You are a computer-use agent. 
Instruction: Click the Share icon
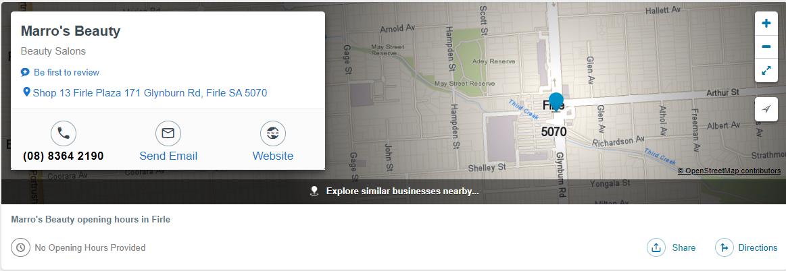tap(656, 247)
